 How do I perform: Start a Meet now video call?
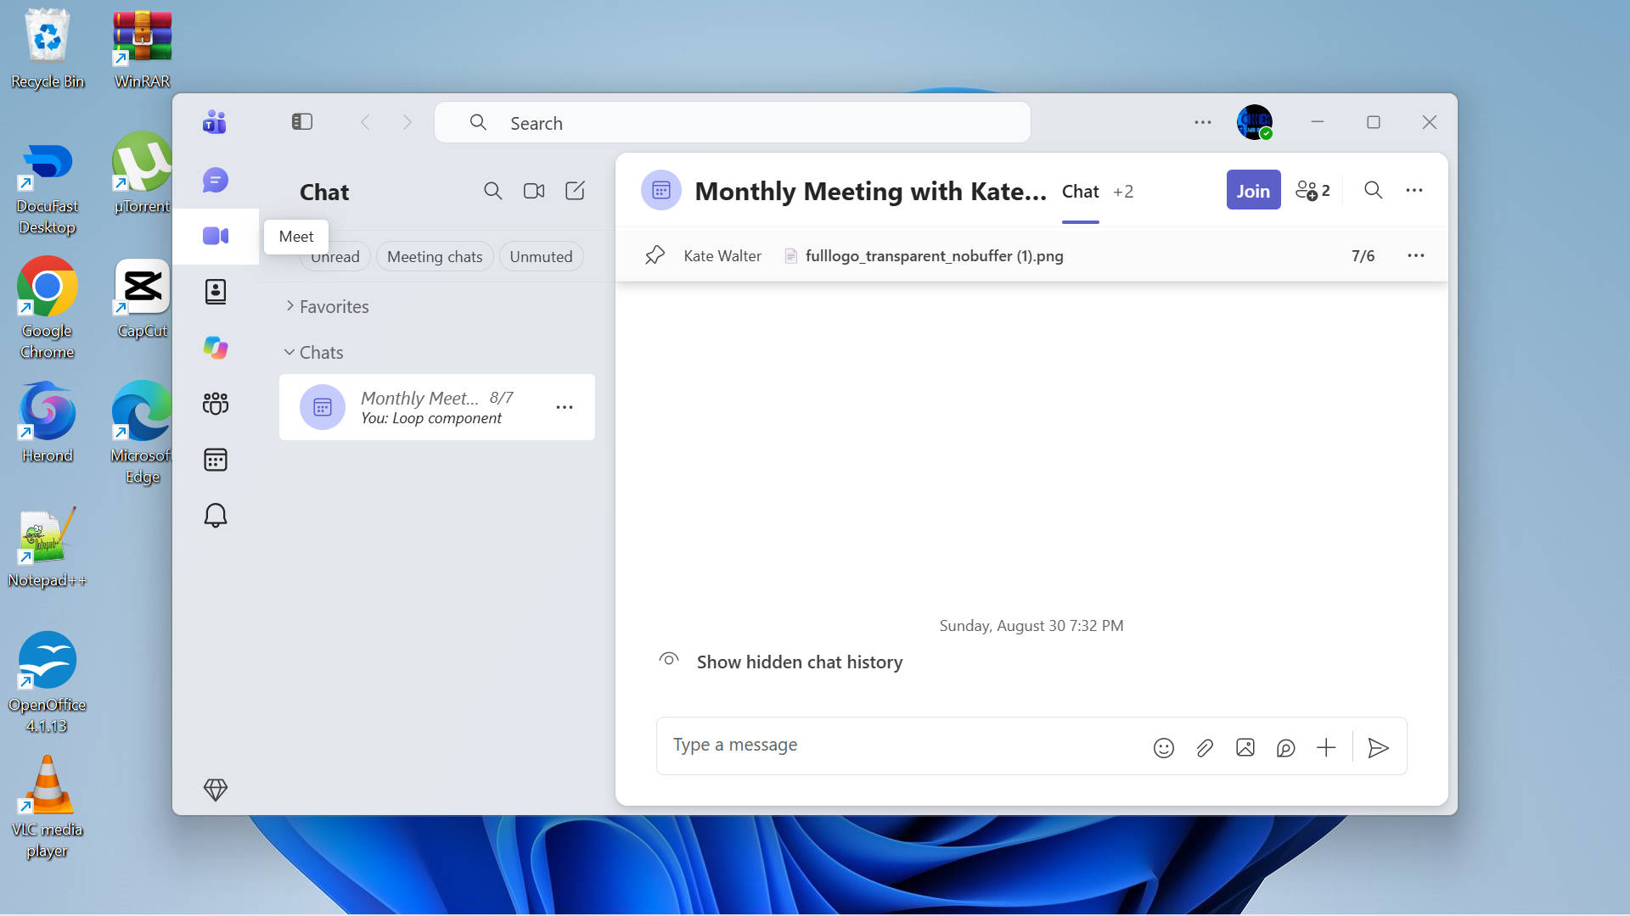[534, 191]
